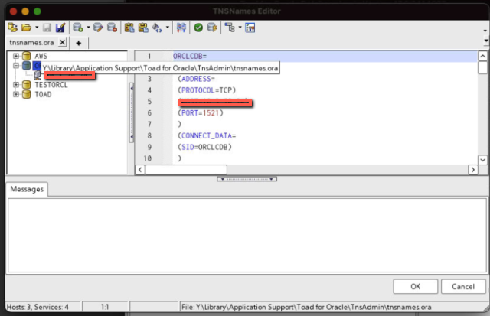Click the File path in the status bar

pyautogui.click(x=306, y=308)
